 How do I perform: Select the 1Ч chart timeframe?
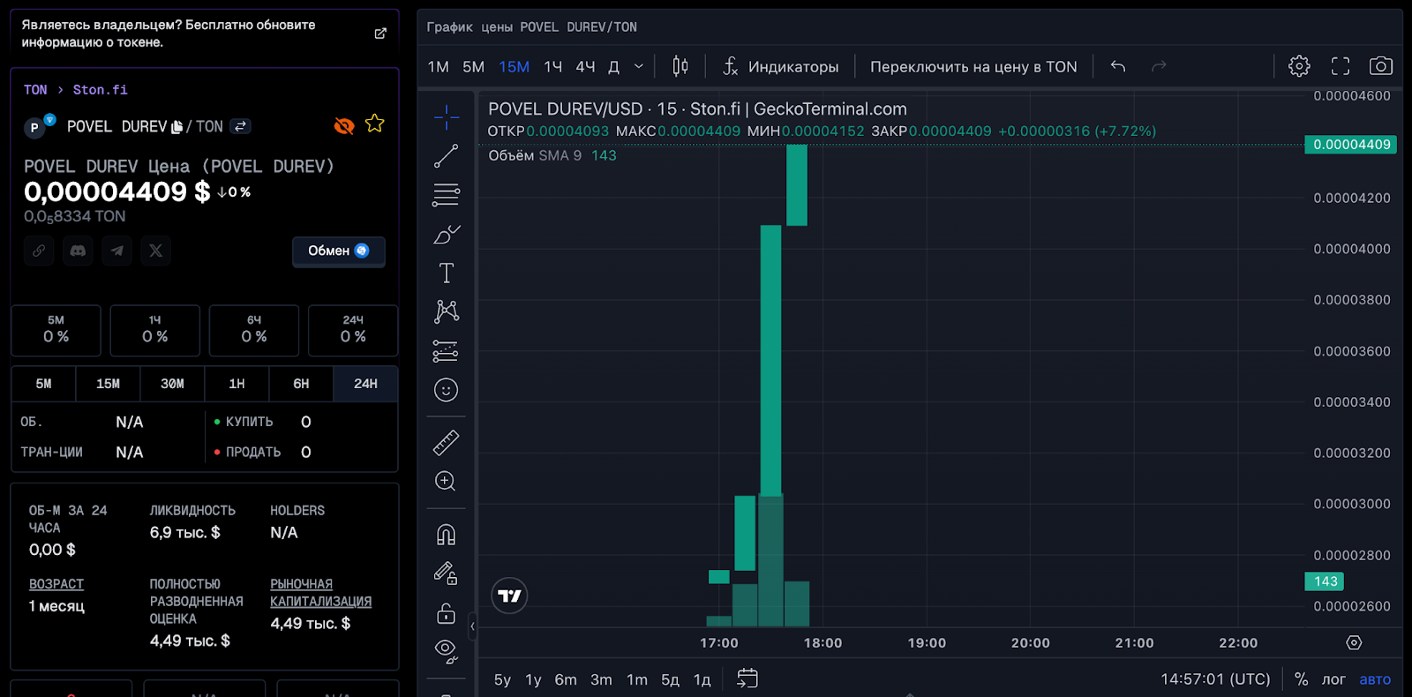553,67
